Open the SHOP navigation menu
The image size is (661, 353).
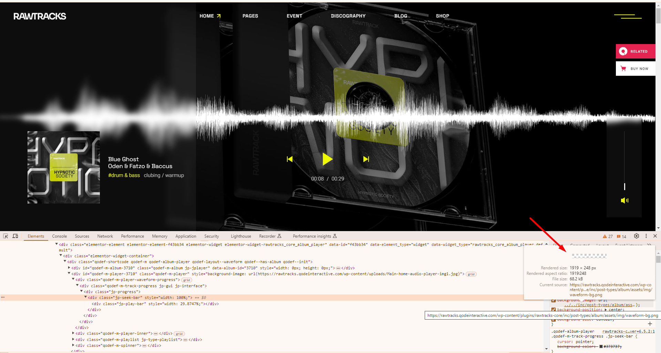443,16
